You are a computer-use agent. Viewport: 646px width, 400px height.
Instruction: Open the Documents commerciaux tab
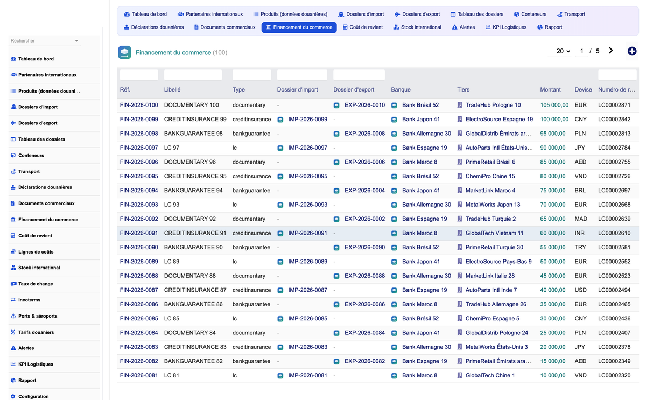tap(224, 27)
